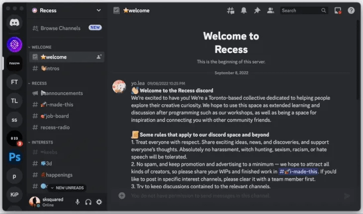This screenshot has height=214, width=363.
Task: Select the Recess server icon in sidebar
Action: tap(14, 63)
